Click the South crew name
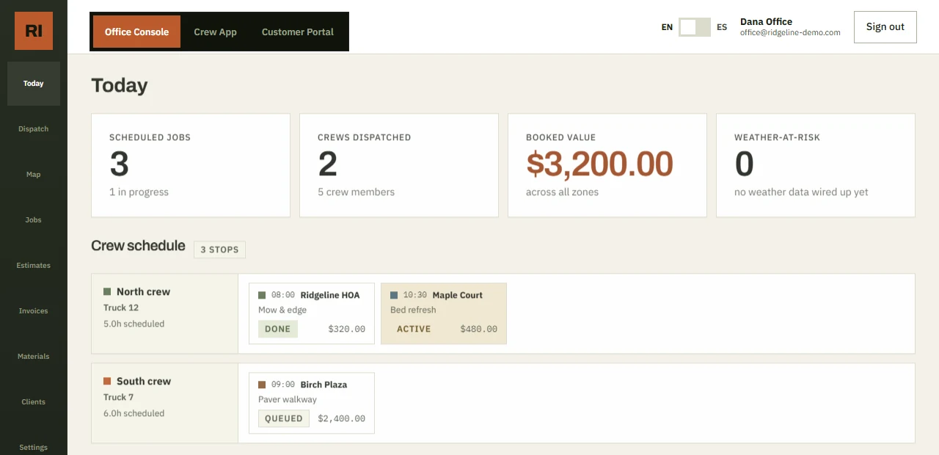 [x=144, y=381]
